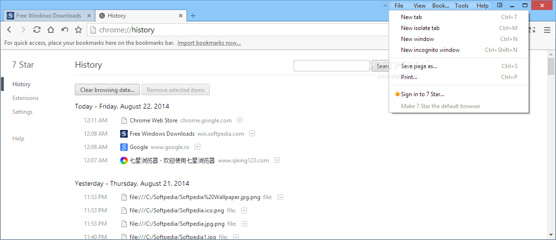Viewport: 556px width, 240px height.
Task: Click the colorful 七星浏览器 favicon
Action: click(x=124, y=160)
